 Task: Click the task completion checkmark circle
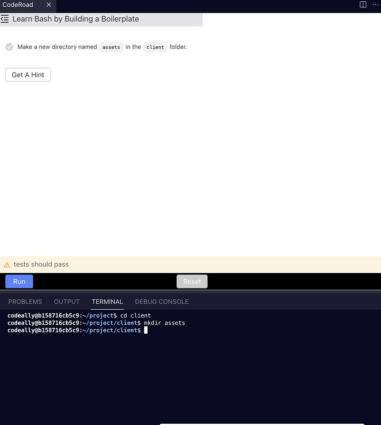9,47
